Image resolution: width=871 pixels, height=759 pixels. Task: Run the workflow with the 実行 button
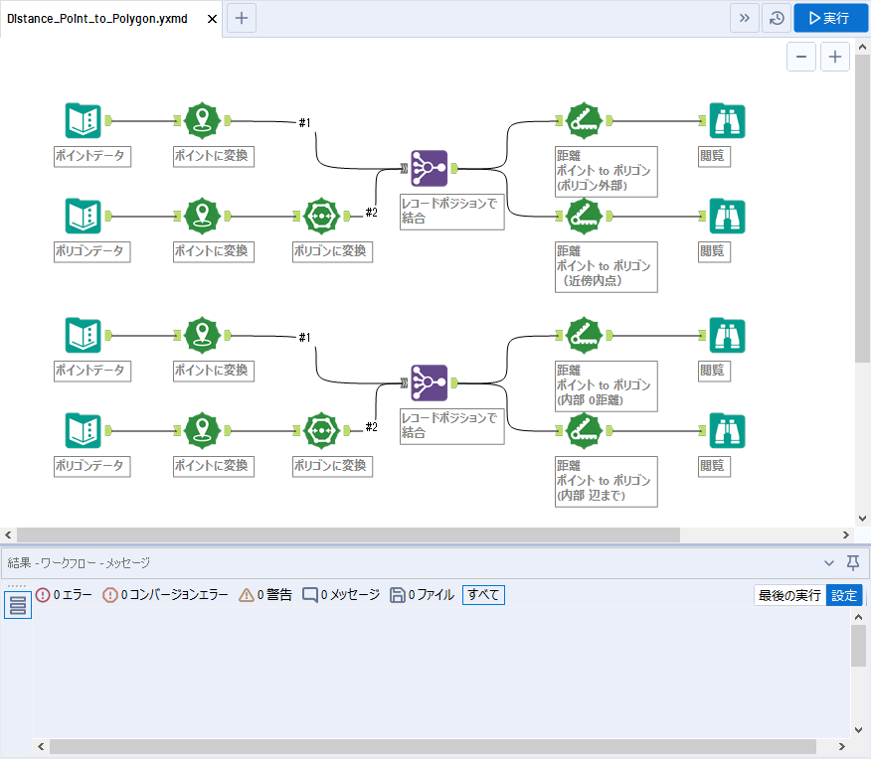[830, 18]
